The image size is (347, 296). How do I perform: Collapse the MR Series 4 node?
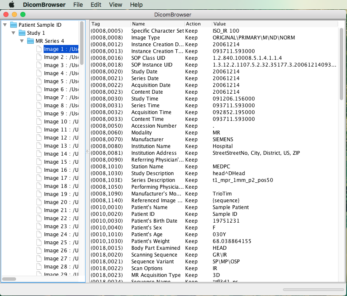coord(22,41)
